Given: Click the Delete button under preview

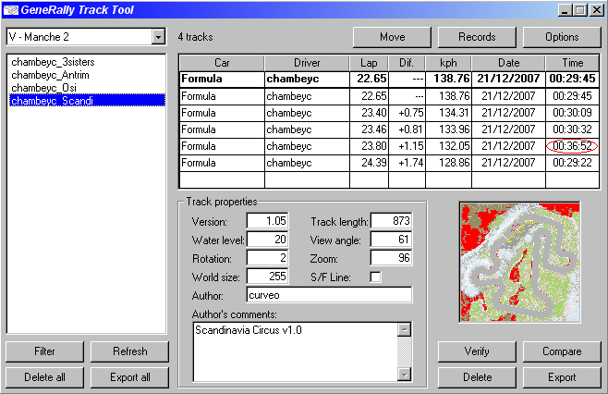Looking at the screenshot, I should pyautogui.click(x=477, y=377).
